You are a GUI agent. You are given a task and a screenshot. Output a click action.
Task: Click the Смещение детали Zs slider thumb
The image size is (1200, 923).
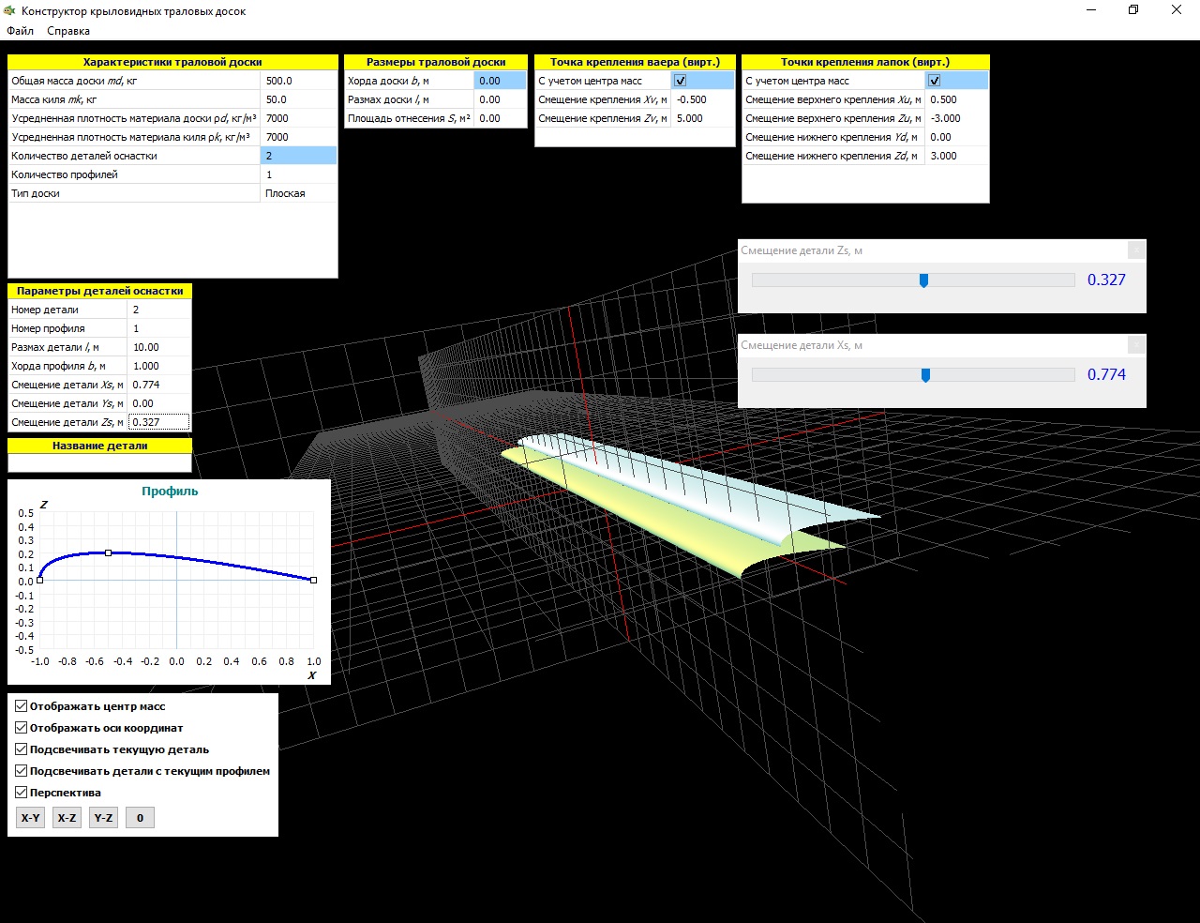coord(923,280)
